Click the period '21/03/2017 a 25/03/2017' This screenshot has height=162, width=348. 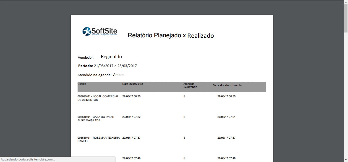(x=115, y=66)
